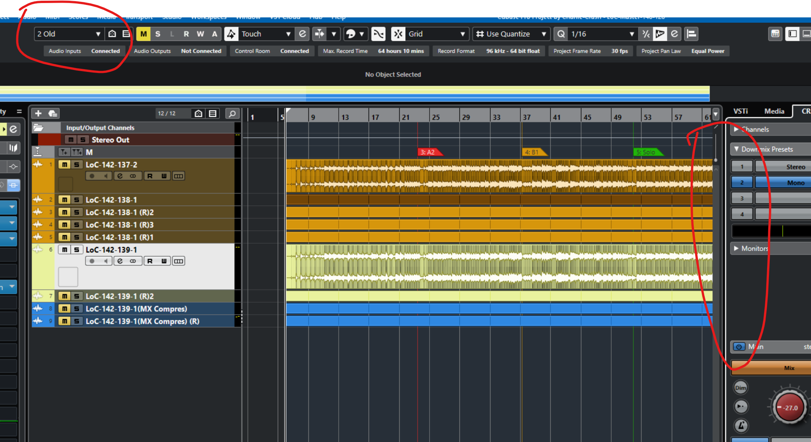Toggle Snap on/off icon next to Grid

[398, 34]
